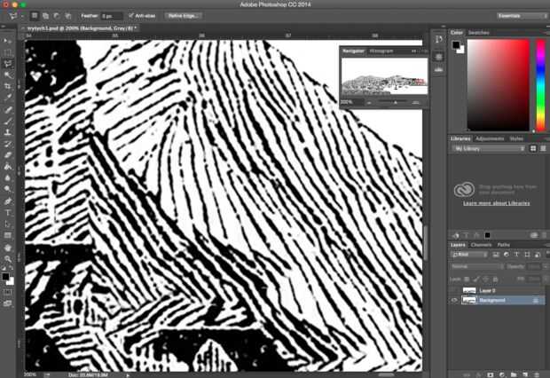Select the Dodge tool
This screenshot has height=378, width=550.
point(7,190)
